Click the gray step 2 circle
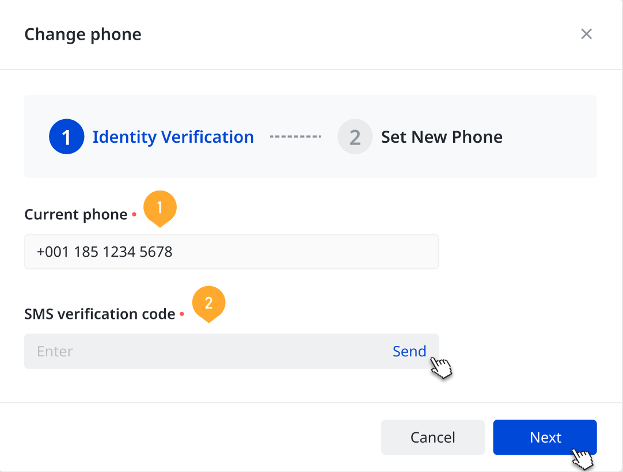623x472 pixels. pos(355,136)
